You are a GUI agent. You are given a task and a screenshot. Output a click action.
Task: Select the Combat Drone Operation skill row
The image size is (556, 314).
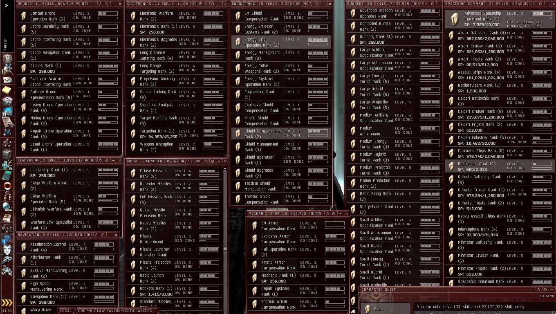pyautogui.click(x=69, y=16)
